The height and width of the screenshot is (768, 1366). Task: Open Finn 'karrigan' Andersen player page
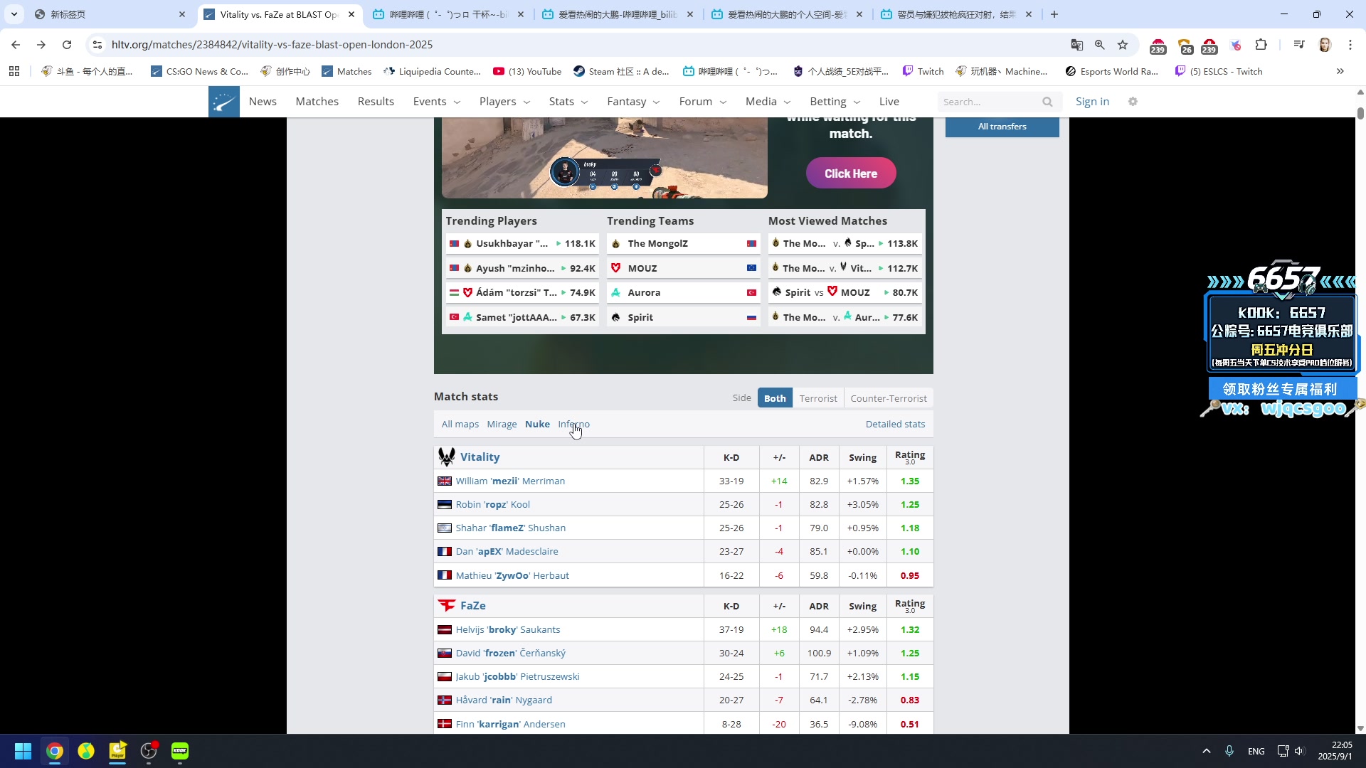(510, 724)
